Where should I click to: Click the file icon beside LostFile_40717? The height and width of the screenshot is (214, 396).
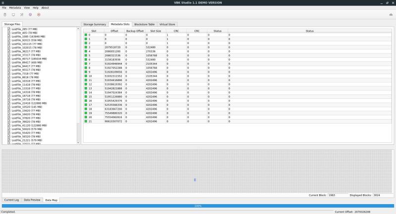[9, 59]
